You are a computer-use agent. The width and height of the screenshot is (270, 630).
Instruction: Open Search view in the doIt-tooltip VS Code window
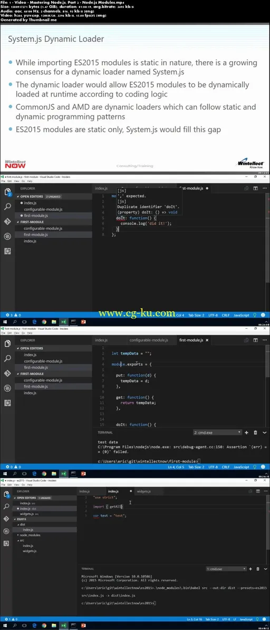pyautogui.click(x=7, y=207)
